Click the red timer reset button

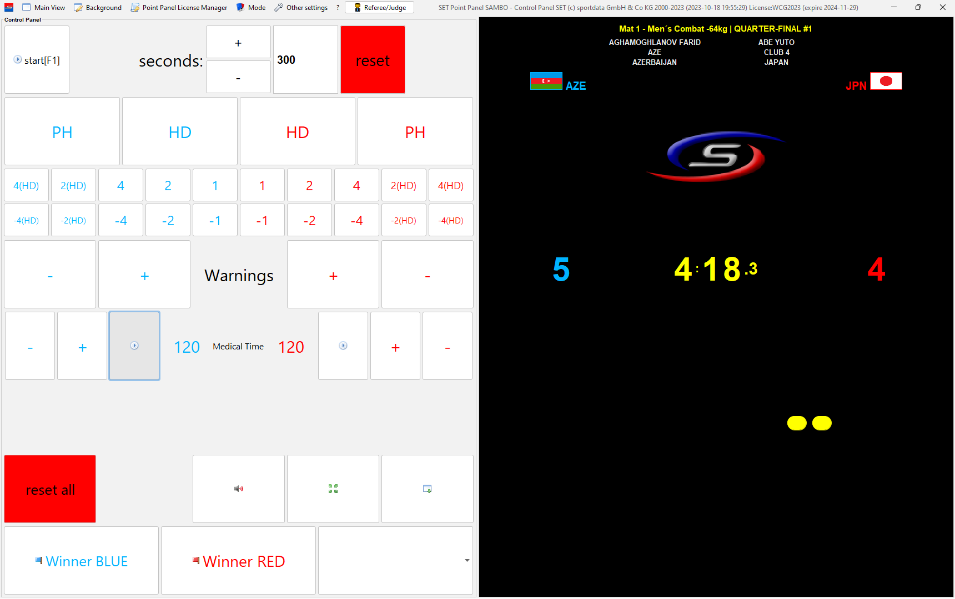(x=373, y=60)
